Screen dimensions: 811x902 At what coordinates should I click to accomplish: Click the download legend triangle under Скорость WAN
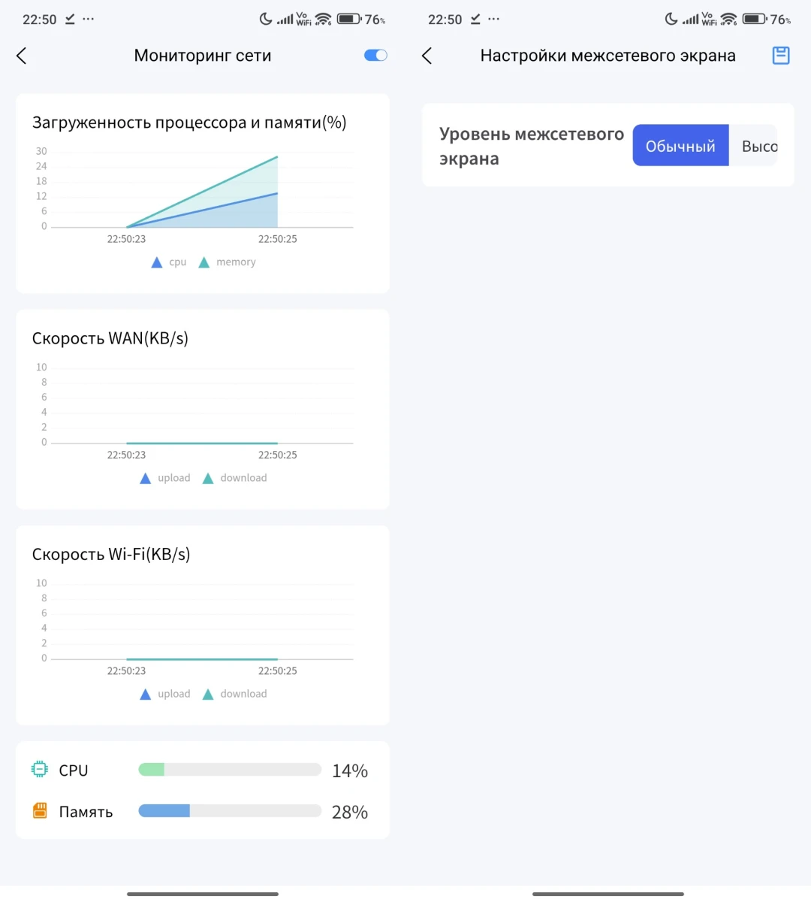click(208, 479)
